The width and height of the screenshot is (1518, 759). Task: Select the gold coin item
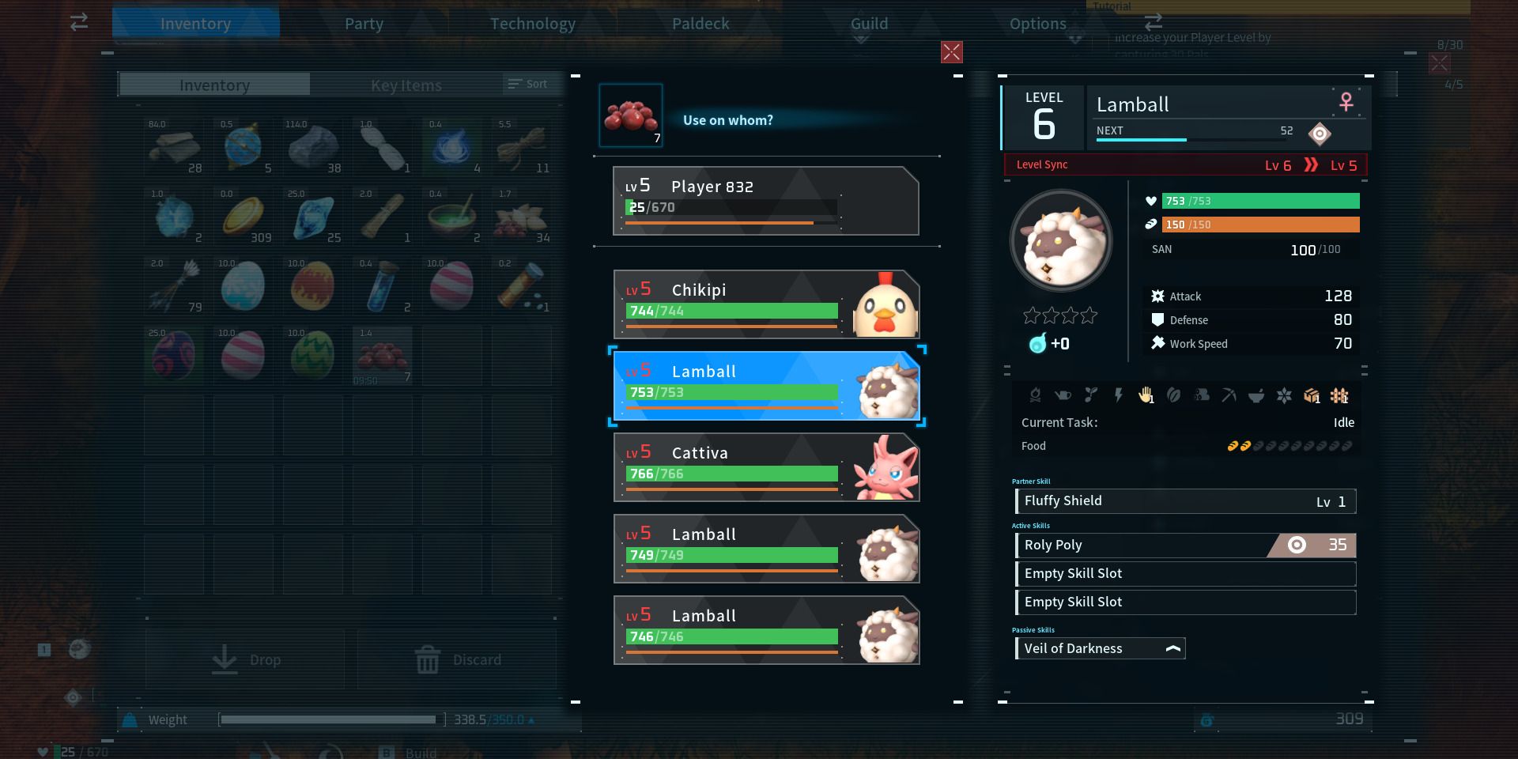(x=244, y=215)
